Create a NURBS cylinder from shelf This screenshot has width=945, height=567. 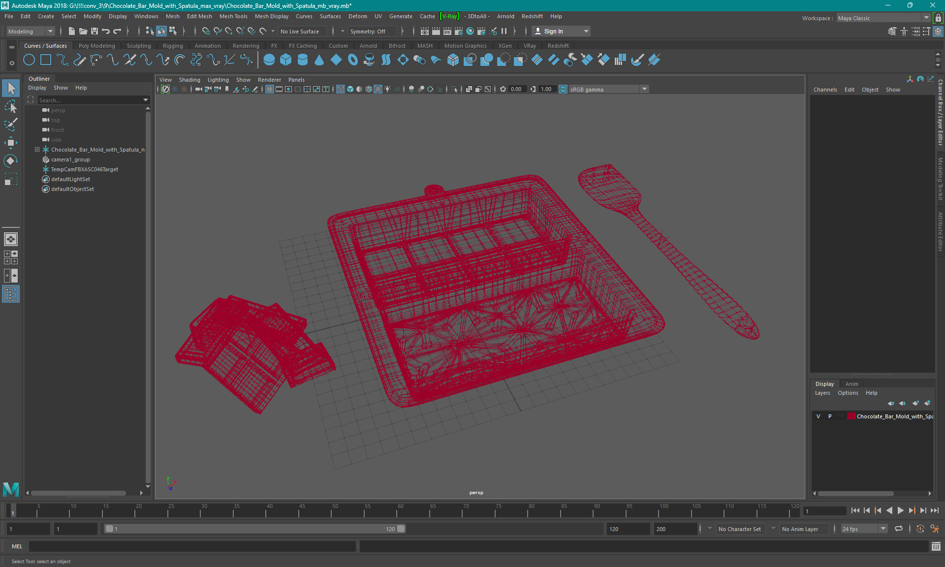click(303, 60)
